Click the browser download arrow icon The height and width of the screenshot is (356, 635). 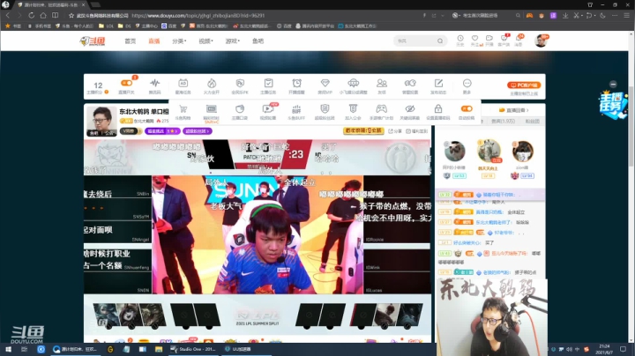coord(565,15)
